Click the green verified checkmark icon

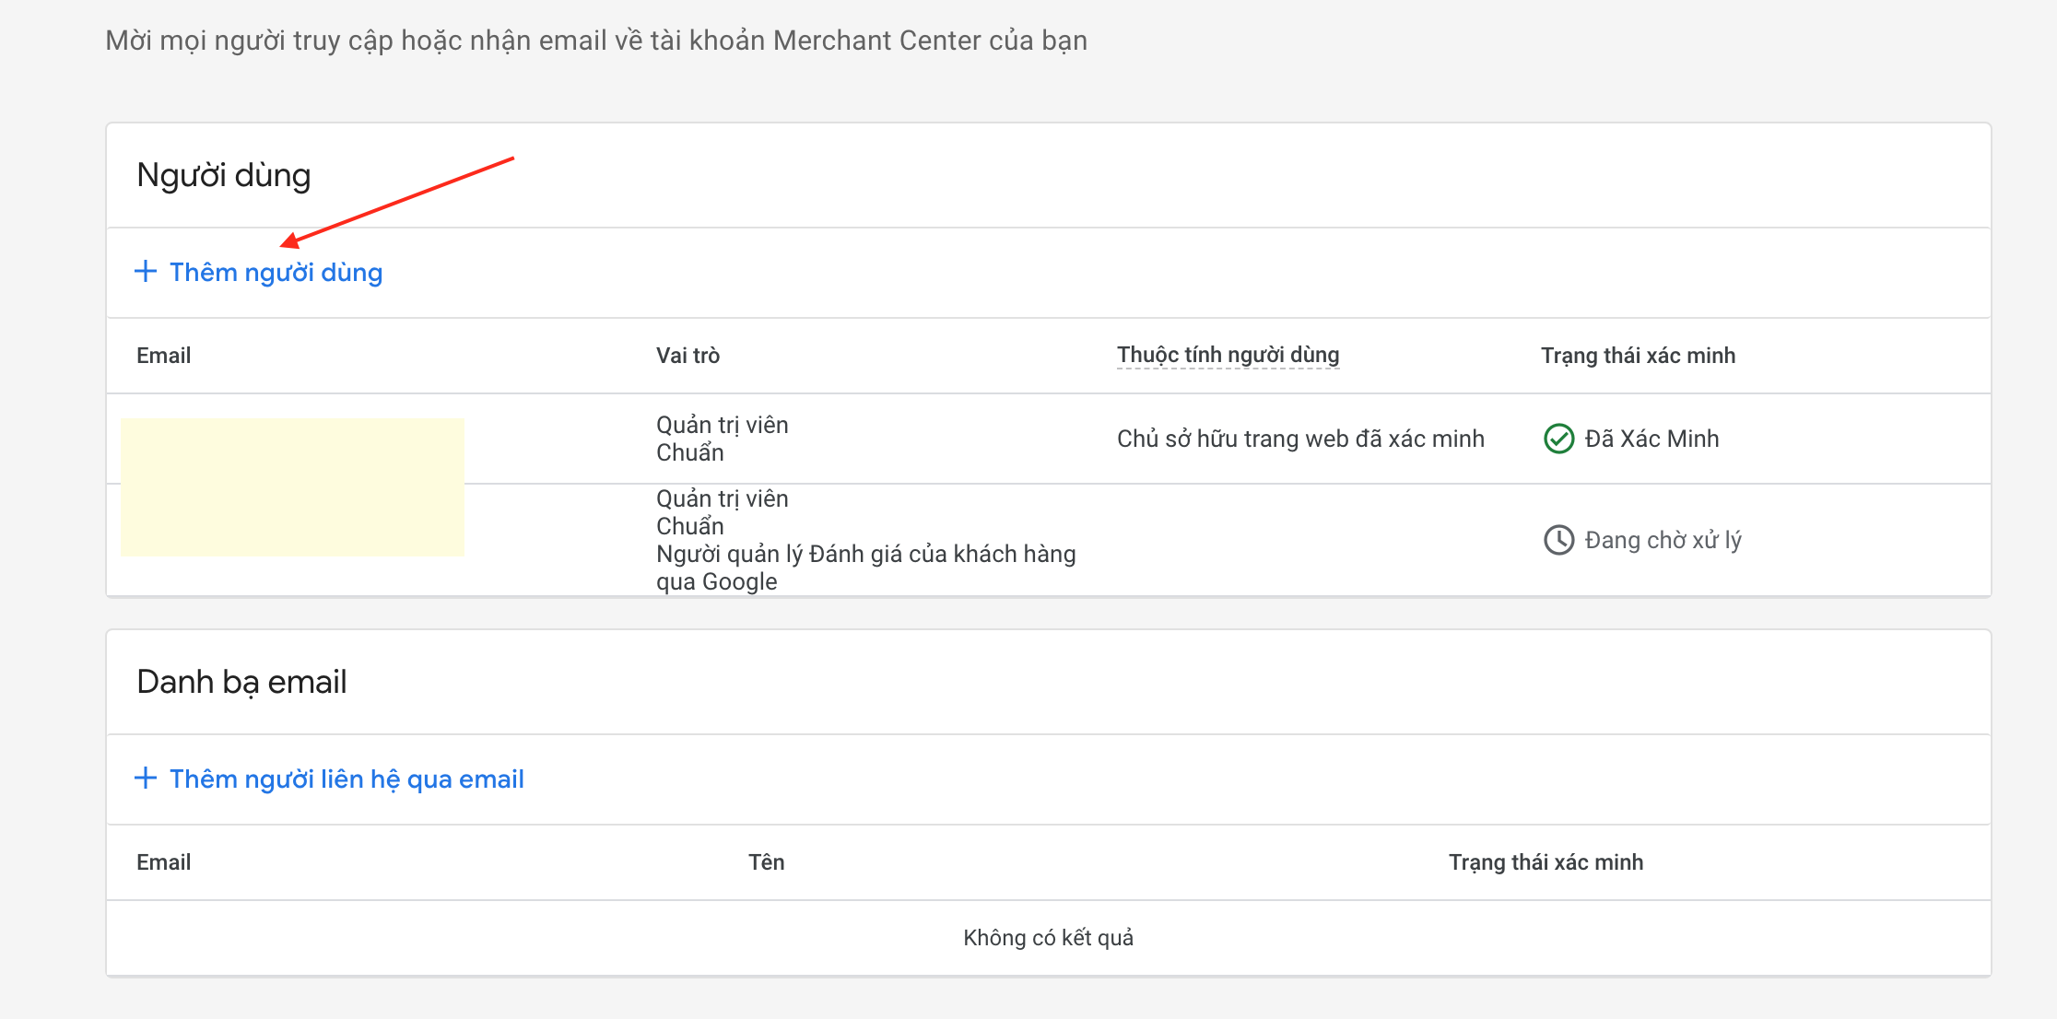(x=1558, y=439)
